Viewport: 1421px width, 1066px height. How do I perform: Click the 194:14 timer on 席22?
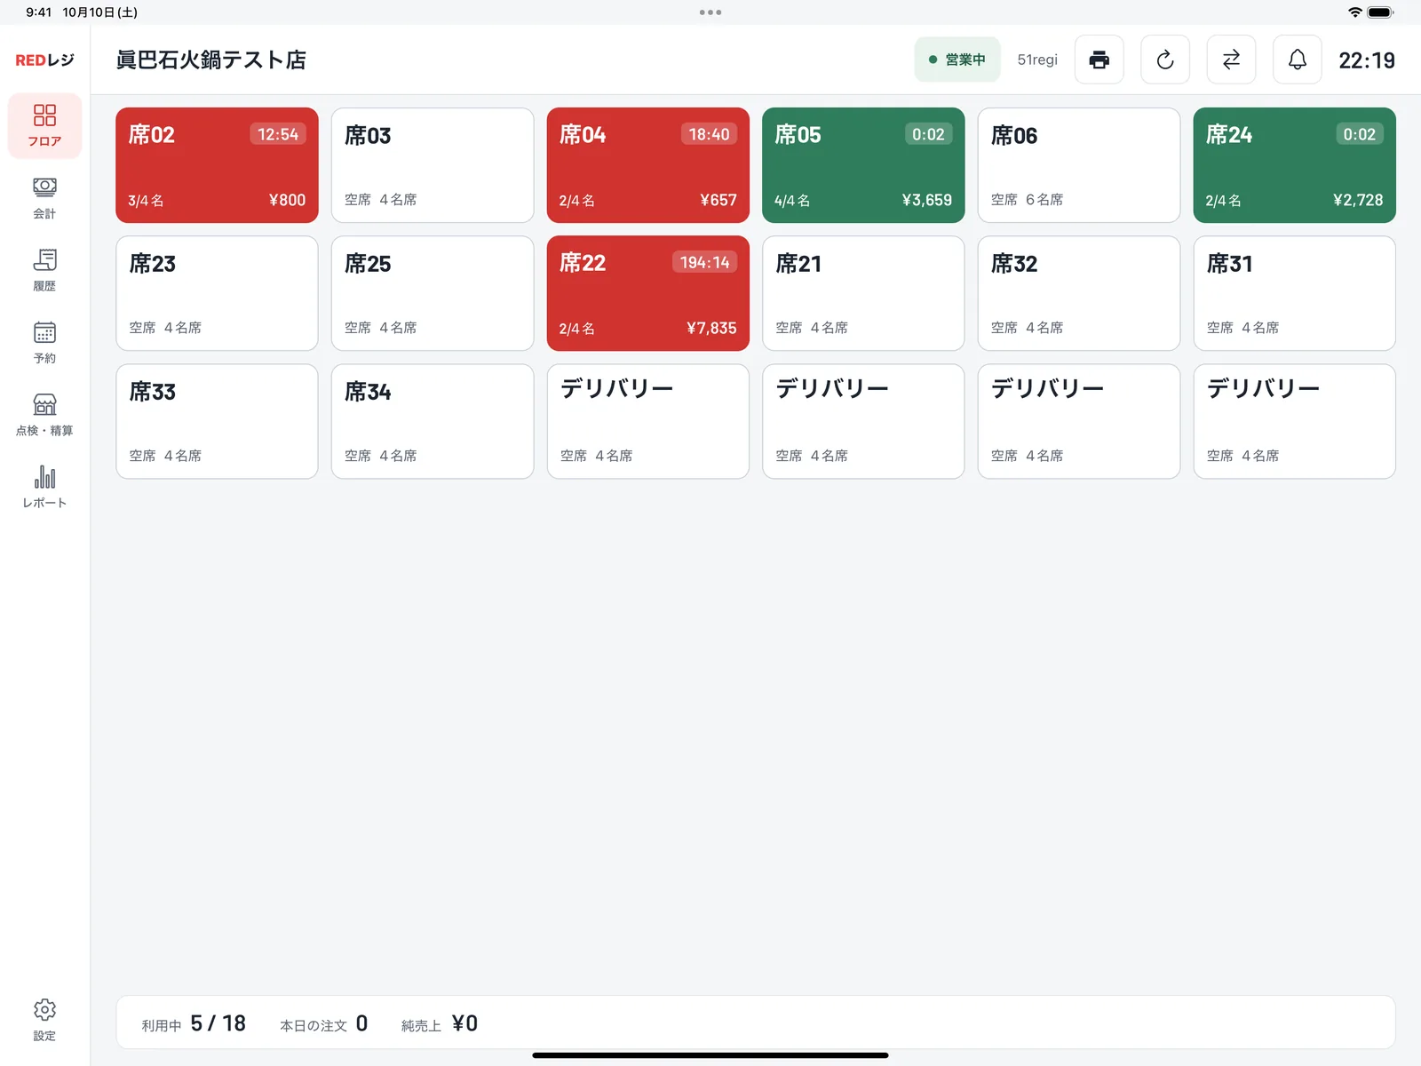click(x=704, y=262)
